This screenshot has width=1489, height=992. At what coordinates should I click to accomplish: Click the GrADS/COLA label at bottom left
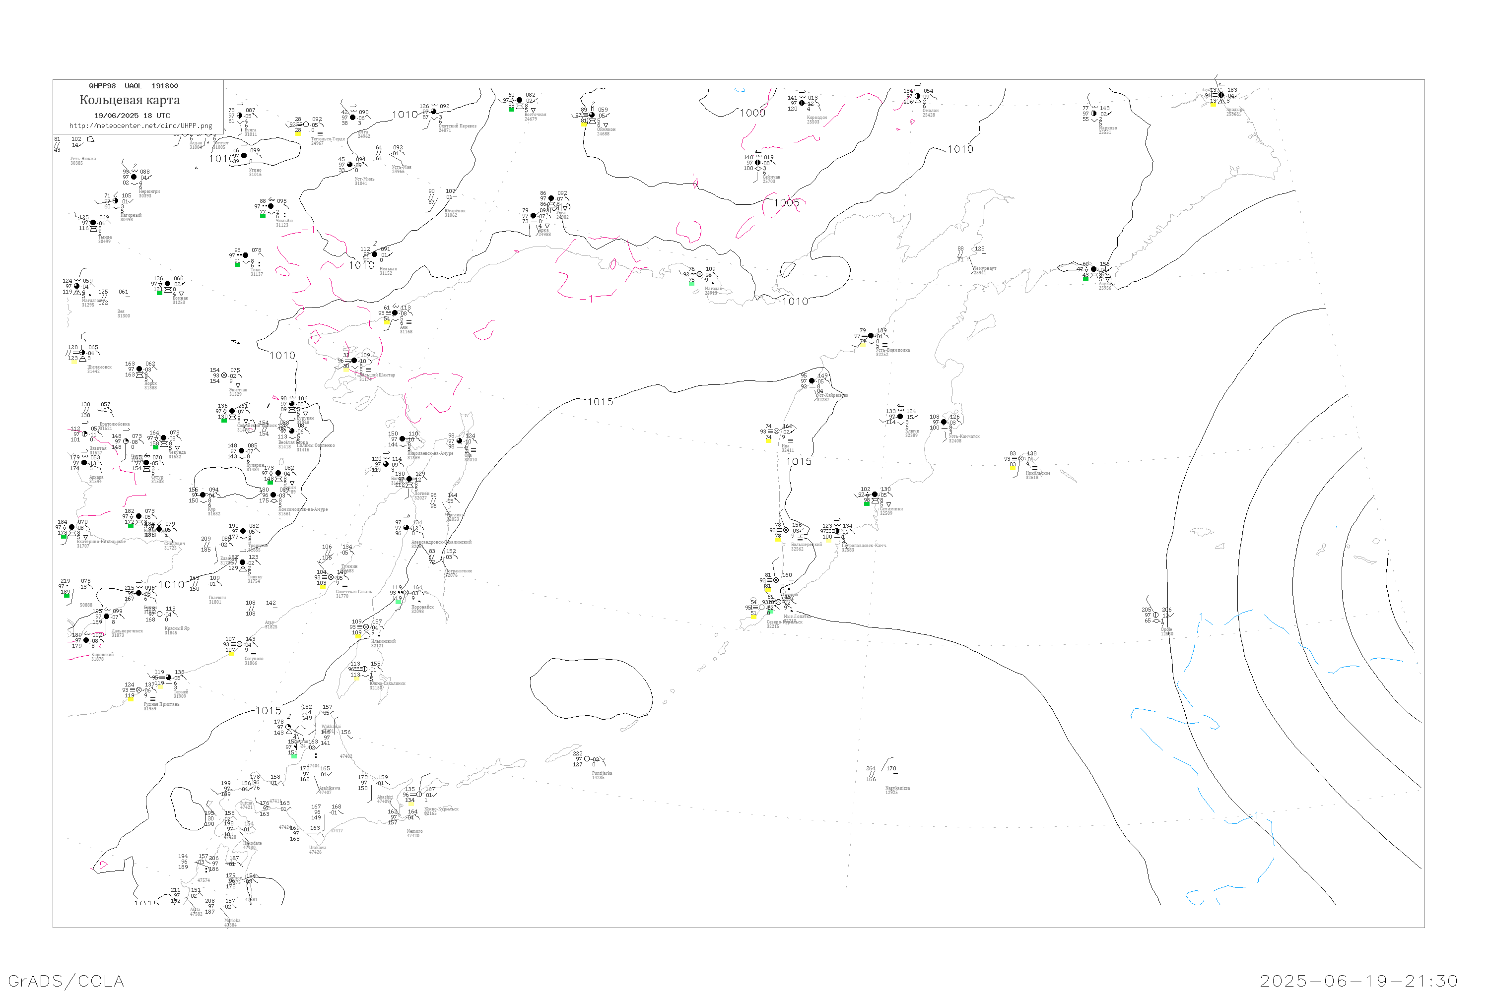[x=66, y=981]
